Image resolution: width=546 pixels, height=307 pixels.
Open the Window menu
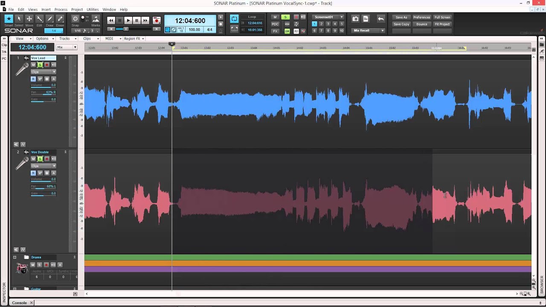(x=109, y=9)
